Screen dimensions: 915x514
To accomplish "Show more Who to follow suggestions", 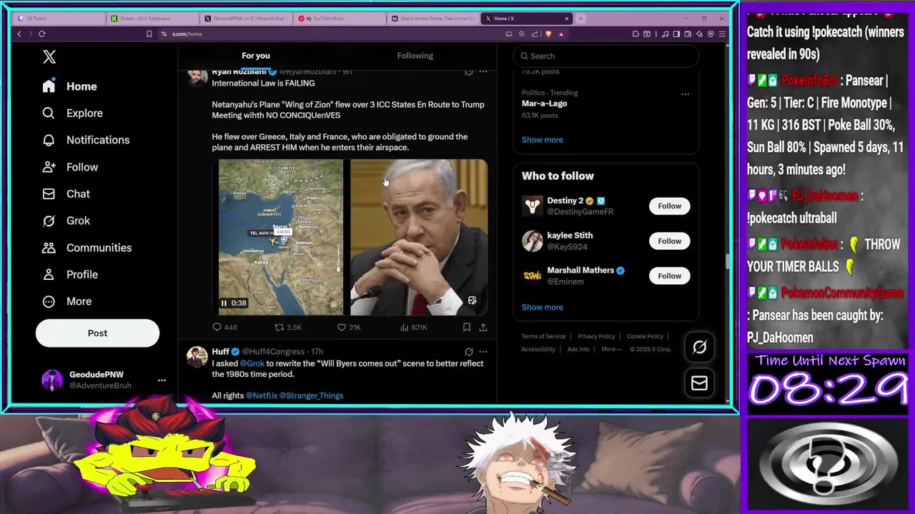I will click(542, 307).
